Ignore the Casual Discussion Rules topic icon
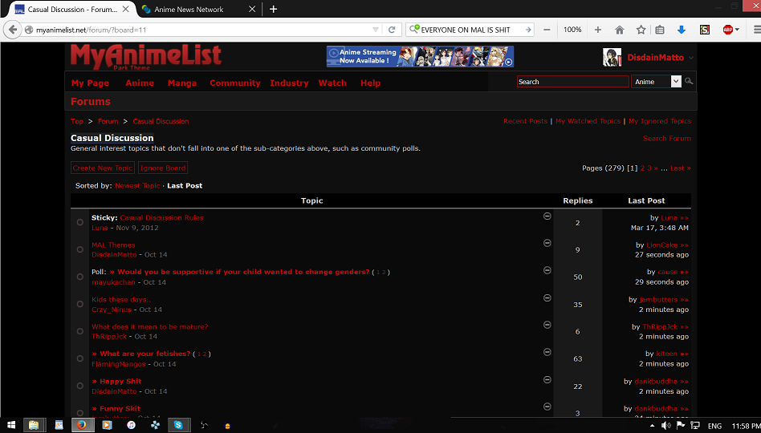 point(547,216)
